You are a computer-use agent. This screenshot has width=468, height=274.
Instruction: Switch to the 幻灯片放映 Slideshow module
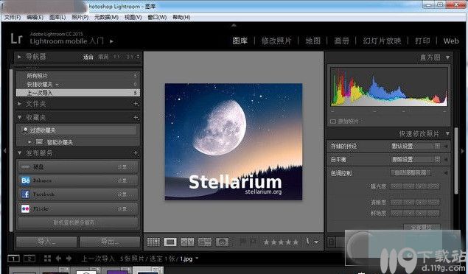[382, 41]
